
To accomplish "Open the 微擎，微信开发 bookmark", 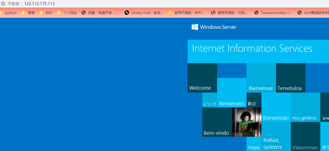I will coord(100,13).
